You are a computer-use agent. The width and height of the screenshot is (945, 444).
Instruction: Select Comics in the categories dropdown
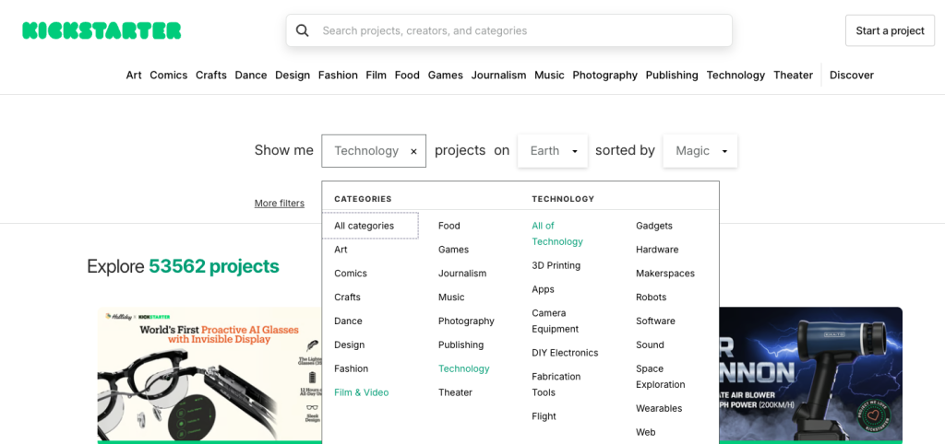351,274
